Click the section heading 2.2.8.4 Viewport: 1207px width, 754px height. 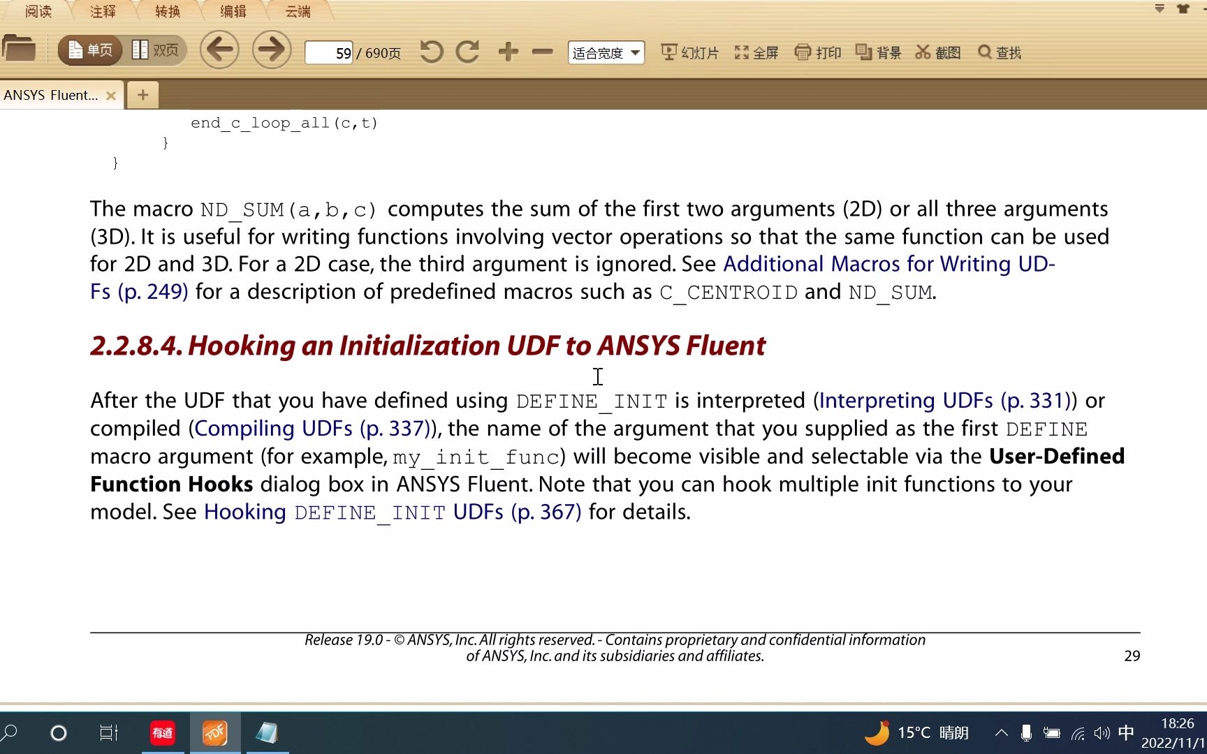427,346
